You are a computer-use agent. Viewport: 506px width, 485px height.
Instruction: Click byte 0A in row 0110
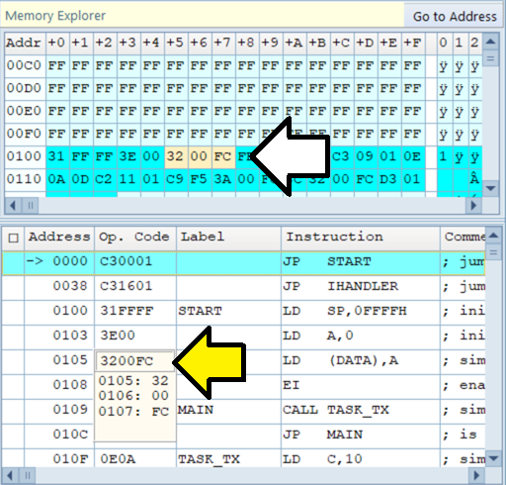coord(57,179)
